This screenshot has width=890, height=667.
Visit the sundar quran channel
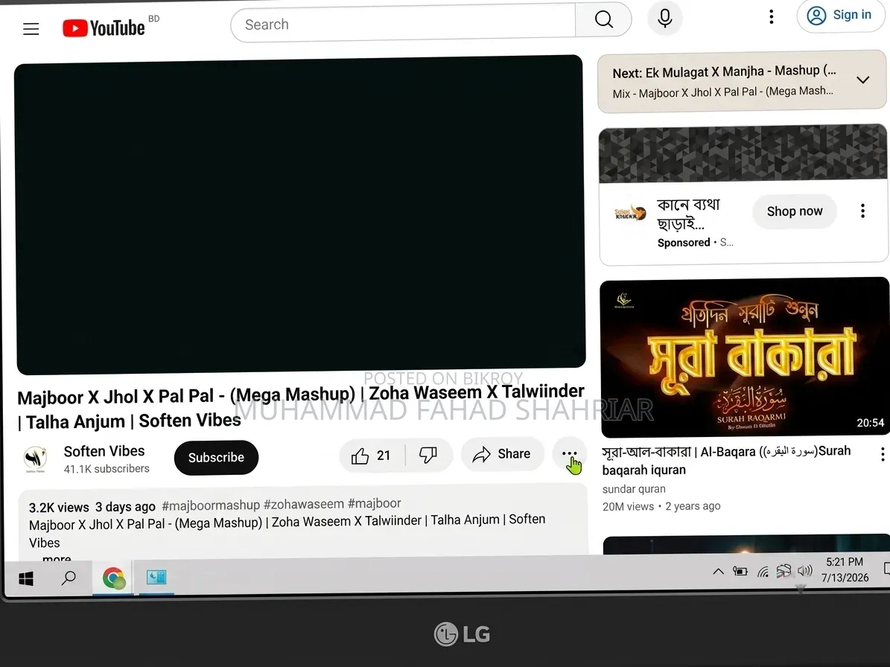(x=634, y=489)
